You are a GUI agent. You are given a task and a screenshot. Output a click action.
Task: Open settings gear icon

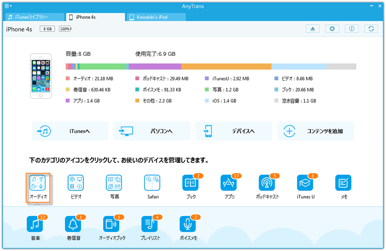click(332, 29)
